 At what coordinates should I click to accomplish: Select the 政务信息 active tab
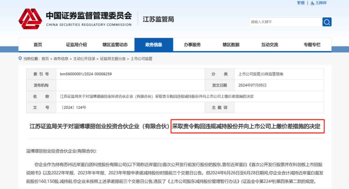click(x=154, y=45)
